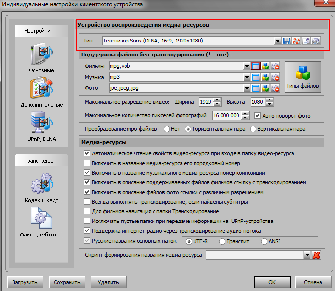Image resolution: width=335 pixels, height=291 pixels.
Task: Choose the Транслит encoding radio button
Action: (x=223, y=241)
